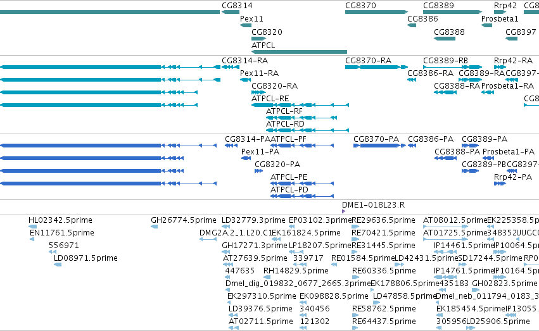
Task: Select EST AT02711.5prime
Action: tap(260, 322)
